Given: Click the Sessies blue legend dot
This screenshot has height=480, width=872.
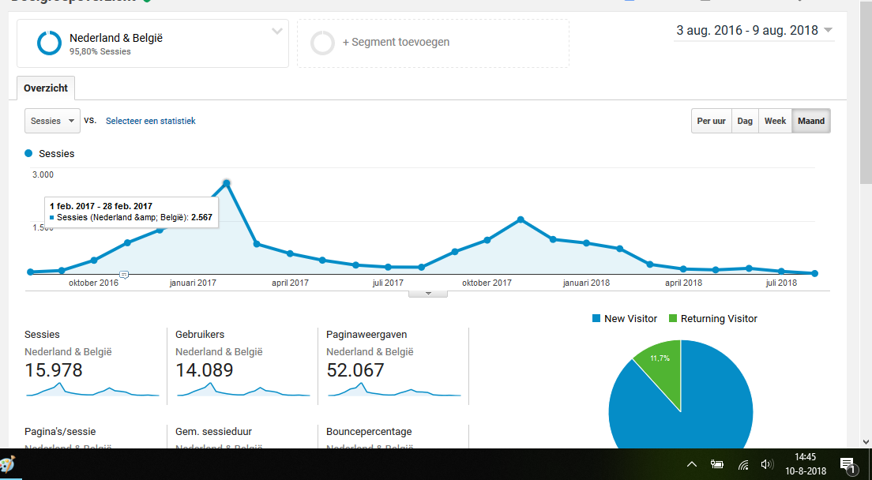Looking at the screenshot, I should [28, 153].
